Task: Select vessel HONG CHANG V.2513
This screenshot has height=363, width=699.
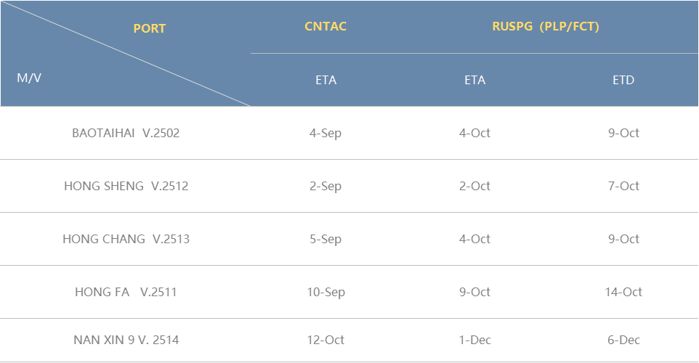Action: 126,239
